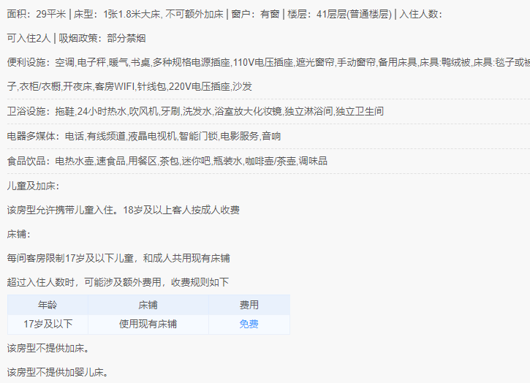Click the 可入住2人 occupancy text
This screenshot has width=530, height=383.
coord(29,38)
